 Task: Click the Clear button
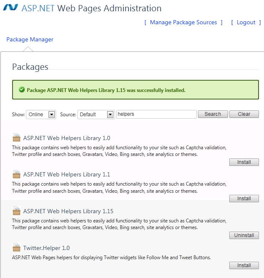tap(244, 114)
